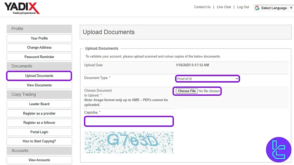Open Your Profile page
Image resolution: width=294 pixels, height=165 pixels.
click(39, 38)
